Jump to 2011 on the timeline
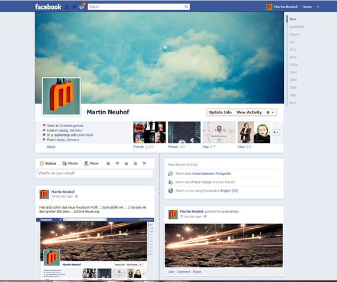This screenshot has width=337, height=282. pos(293,50)
